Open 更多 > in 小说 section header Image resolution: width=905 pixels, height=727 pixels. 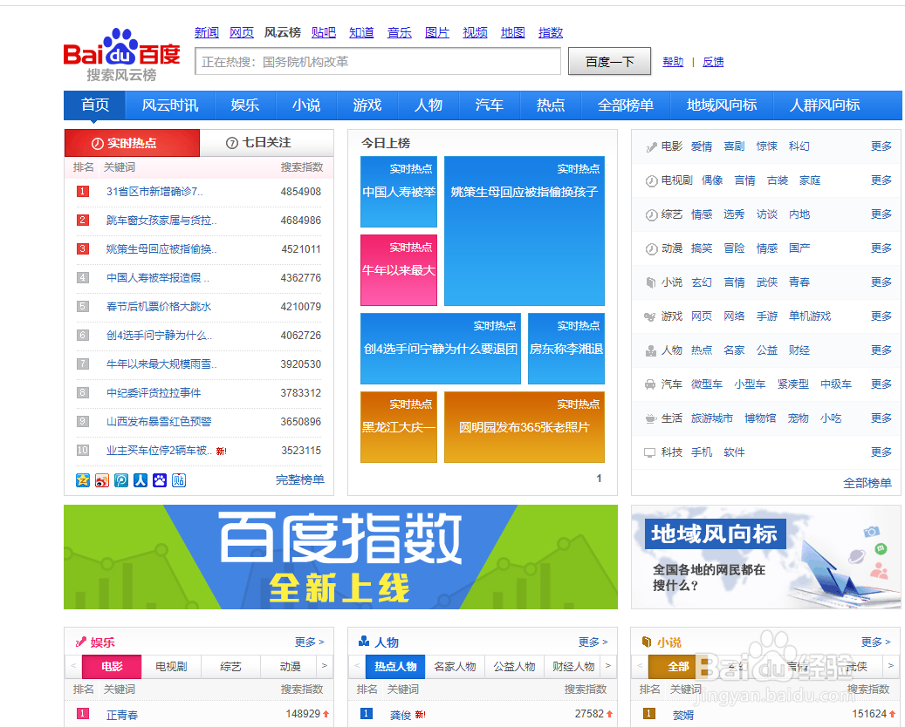click(876, 642)
